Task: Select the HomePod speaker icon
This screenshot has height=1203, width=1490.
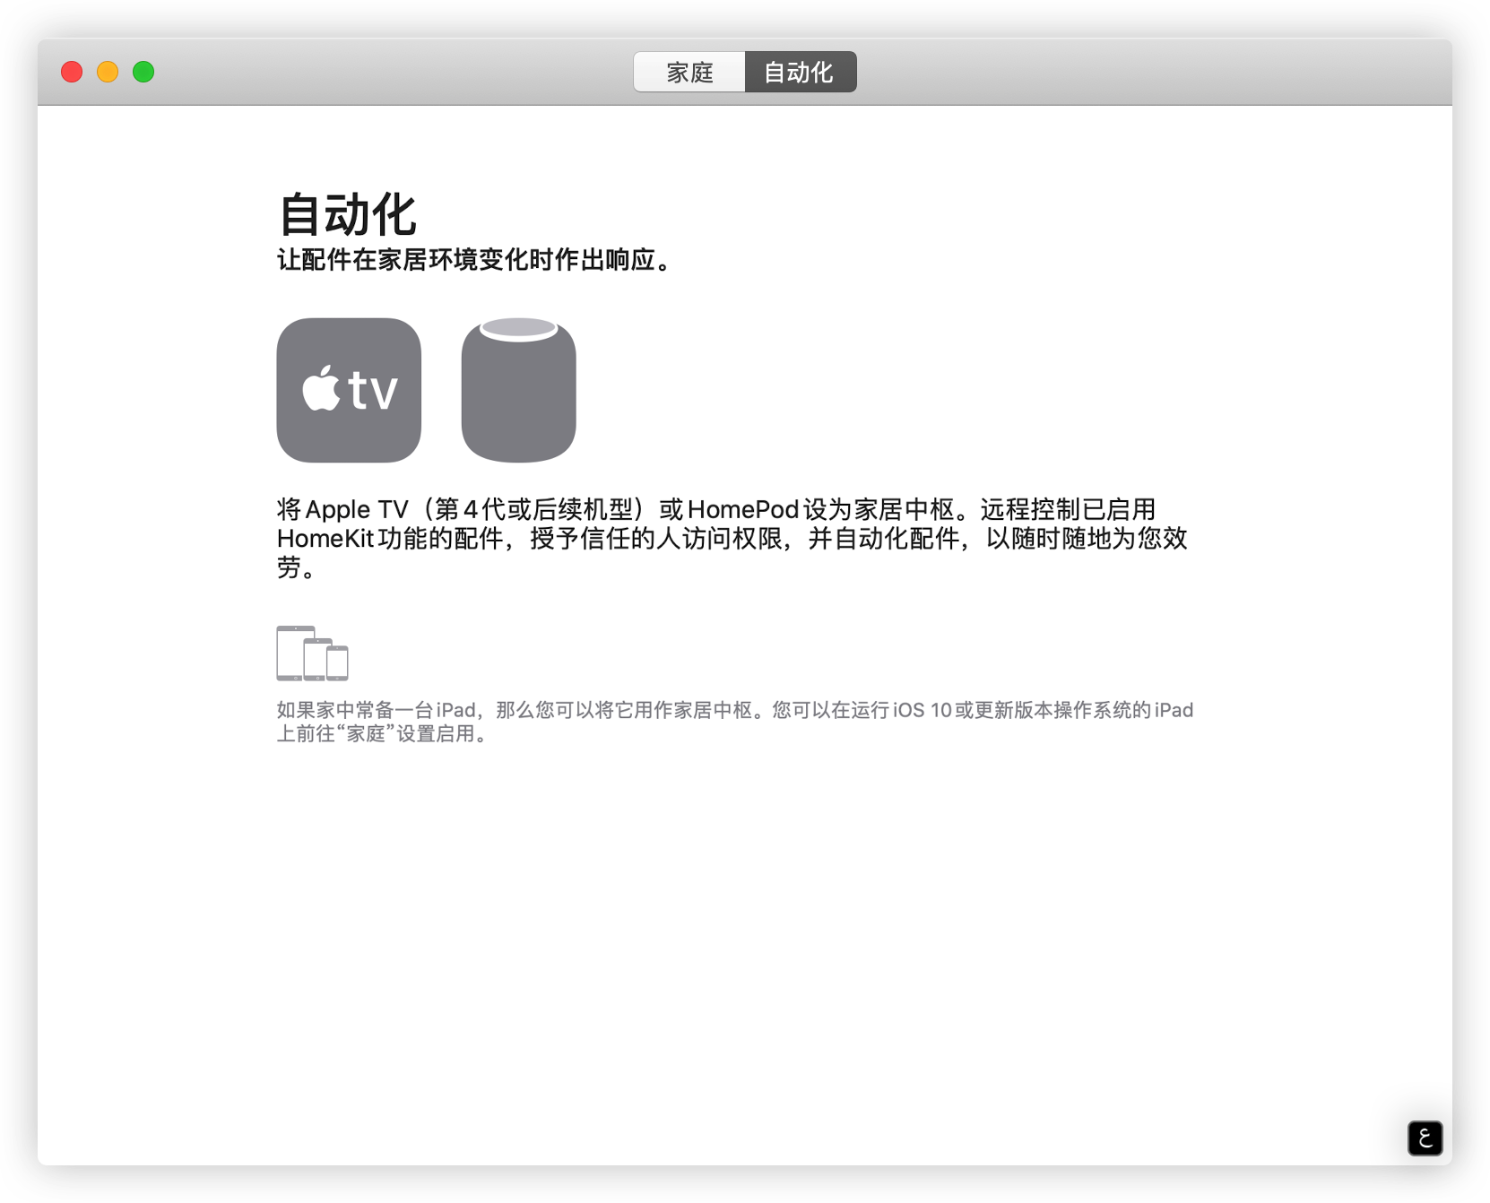Action: [x=518, y=394]
